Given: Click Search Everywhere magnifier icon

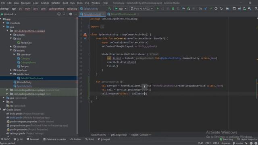Looking at the screenshot, I should 256,8.
